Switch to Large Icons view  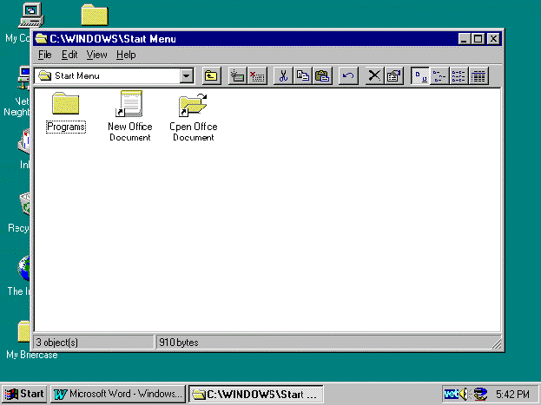[420, 76]
